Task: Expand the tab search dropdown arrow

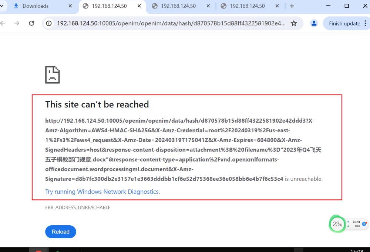Action: 1,6
